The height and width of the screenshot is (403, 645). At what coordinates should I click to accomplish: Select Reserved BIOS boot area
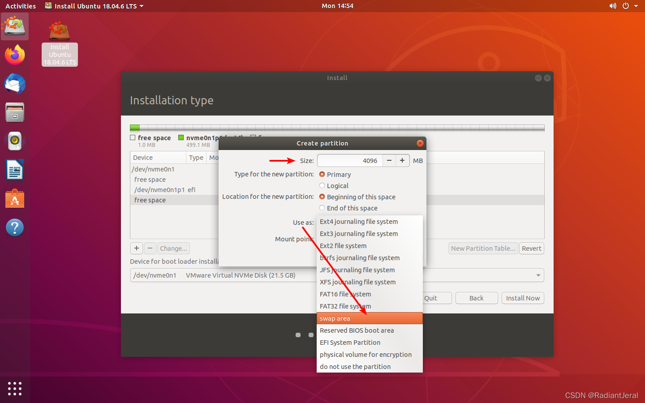(x=370, y=330)
